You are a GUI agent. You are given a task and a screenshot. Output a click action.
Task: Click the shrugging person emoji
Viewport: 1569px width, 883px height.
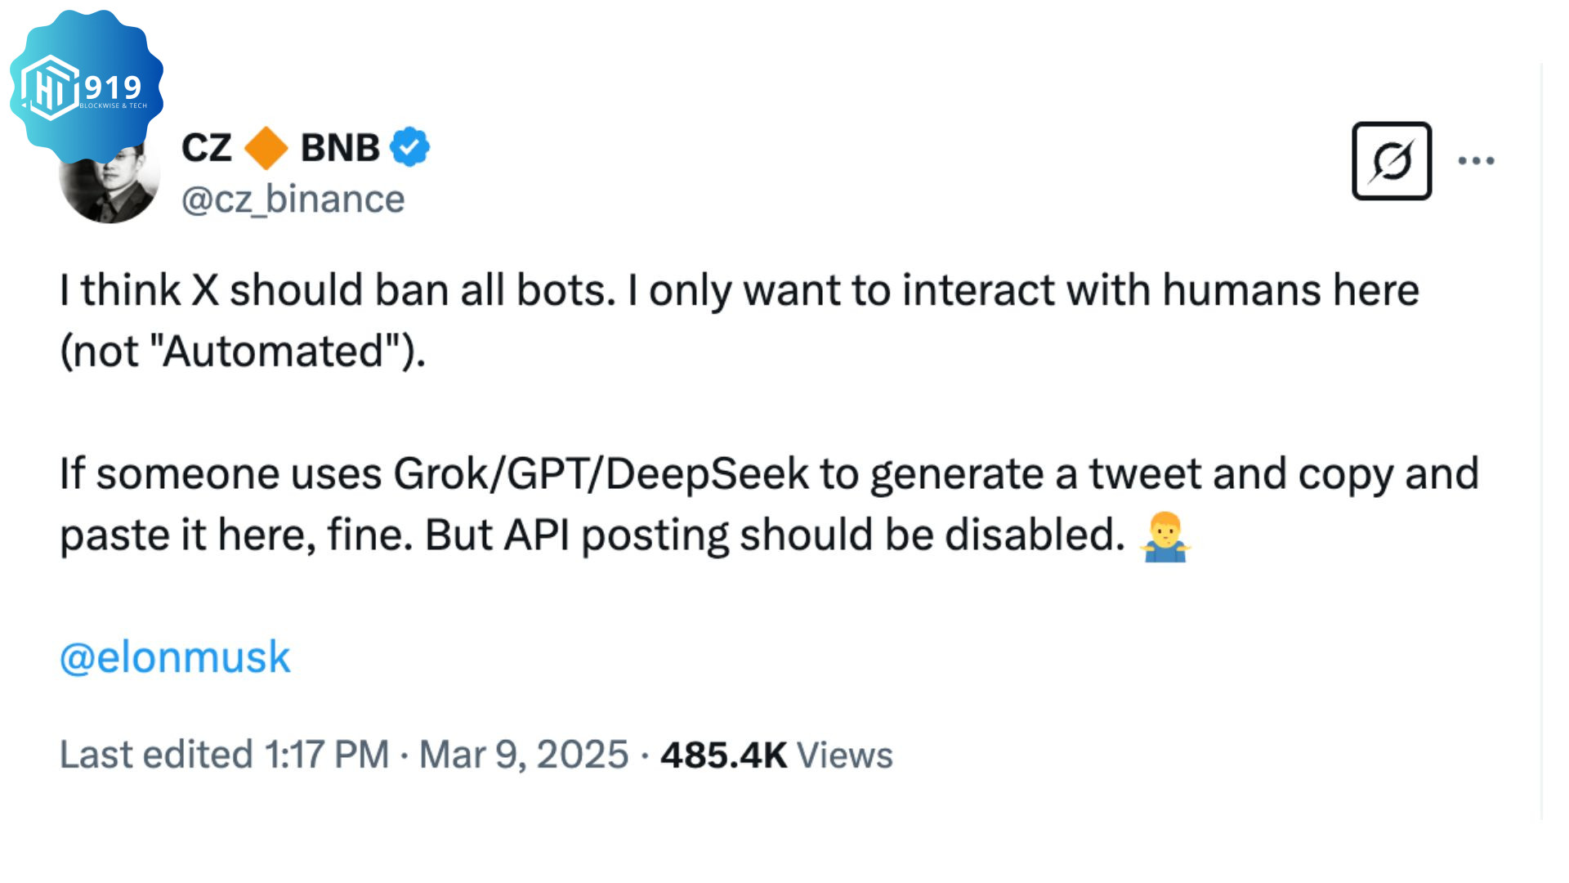[1164, 537]
